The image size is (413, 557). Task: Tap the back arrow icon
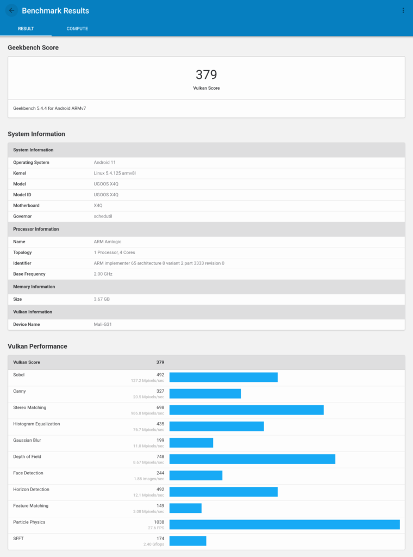11,10
